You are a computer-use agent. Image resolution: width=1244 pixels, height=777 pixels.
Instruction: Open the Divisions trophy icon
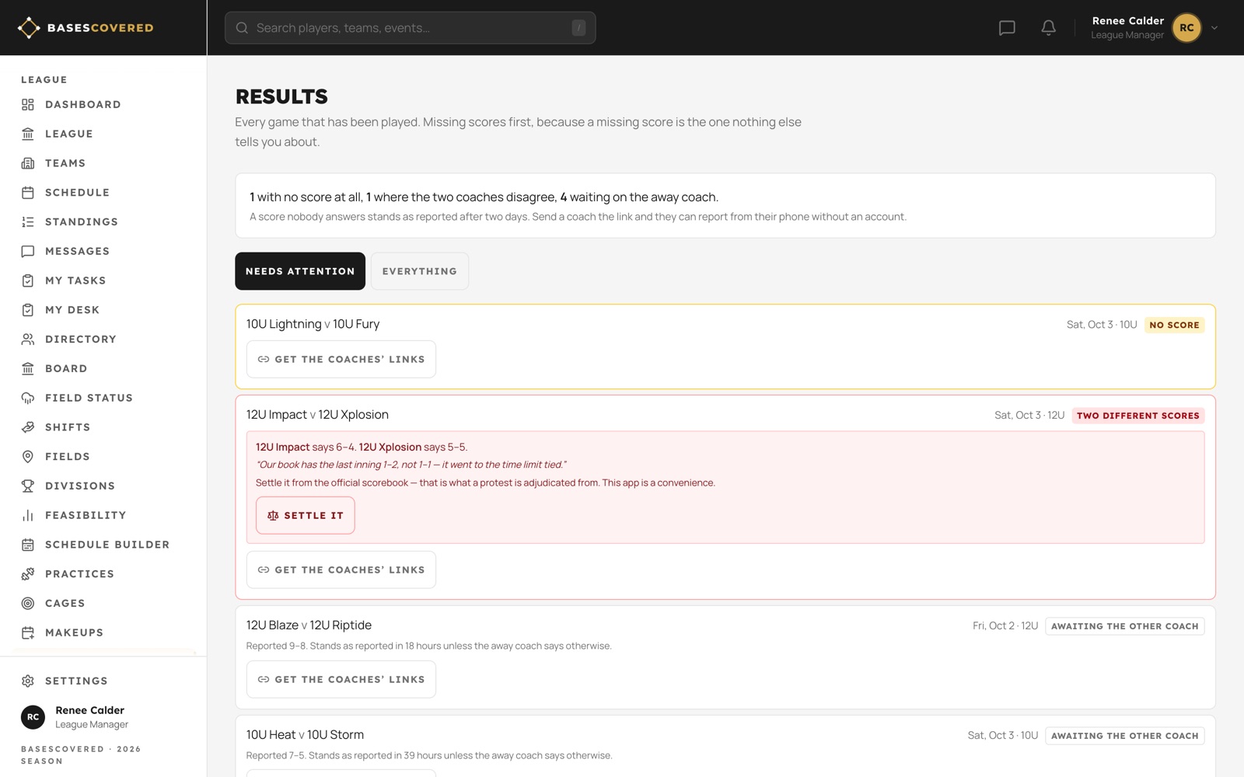tap(28, 486)
